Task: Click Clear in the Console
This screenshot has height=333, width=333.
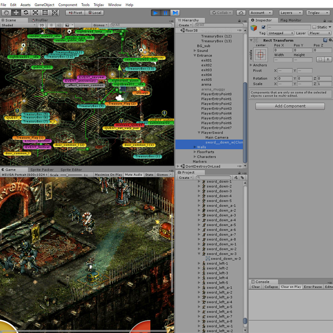Action: coord(256,287)
